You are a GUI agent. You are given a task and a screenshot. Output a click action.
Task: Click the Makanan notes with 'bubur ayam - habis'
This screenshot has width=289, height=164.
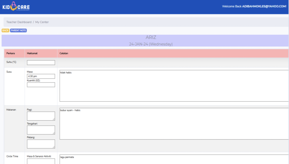click(x=174, y=124)
